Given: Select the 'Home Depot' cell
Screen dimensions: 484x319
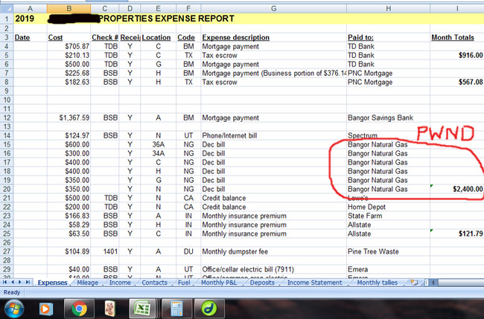Looking at the screenshot, I should pos(388,207).
